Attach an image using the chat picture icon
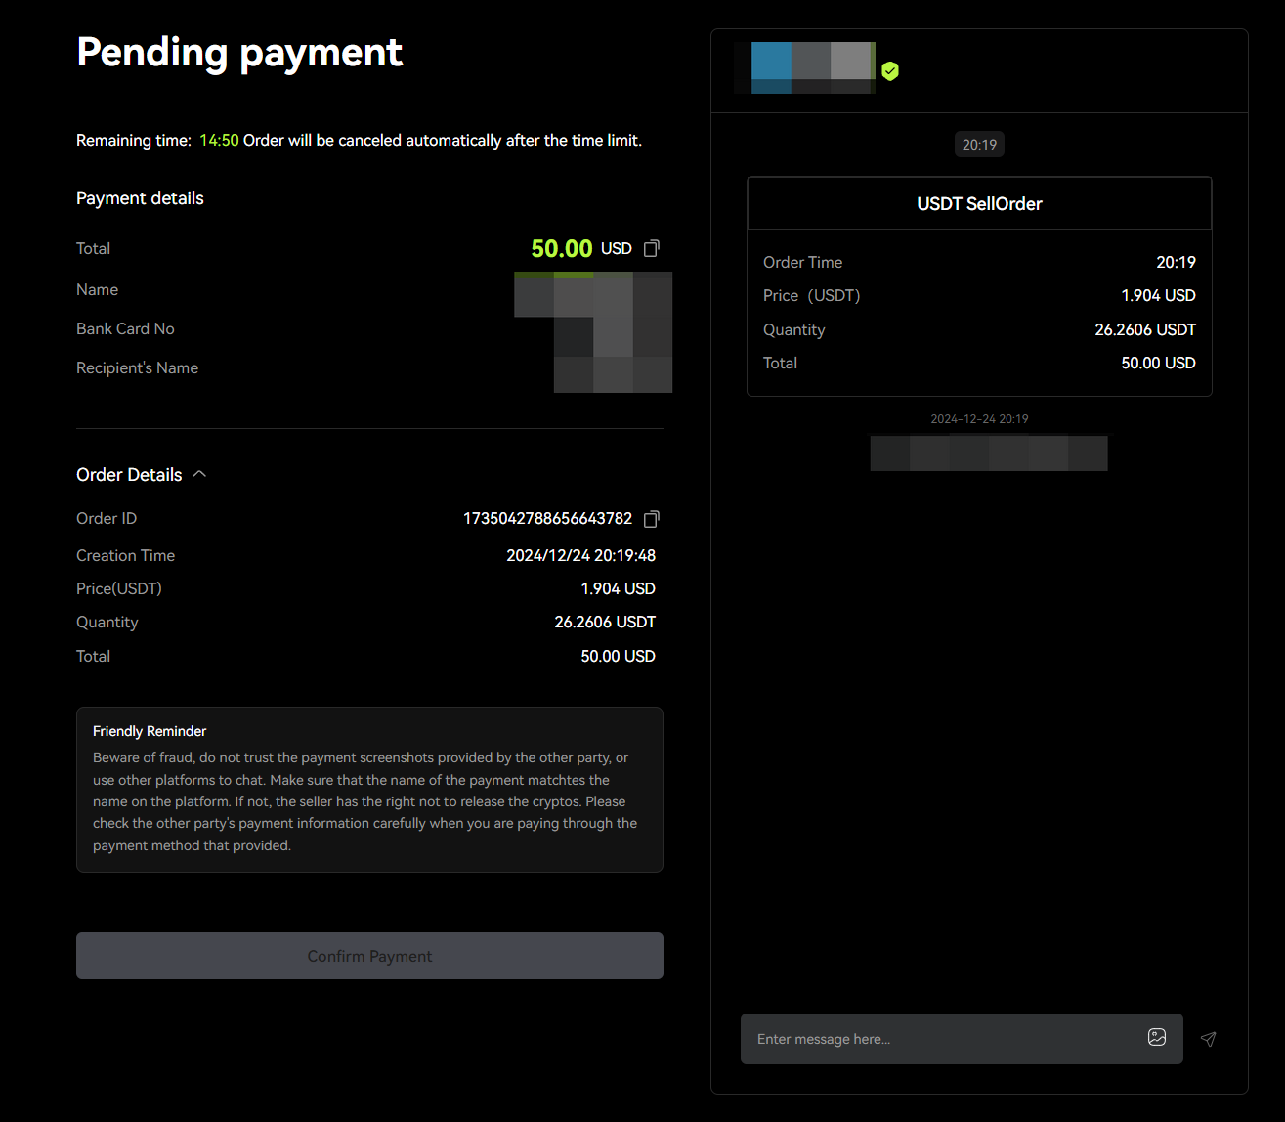 [x=1157, y=1038]
